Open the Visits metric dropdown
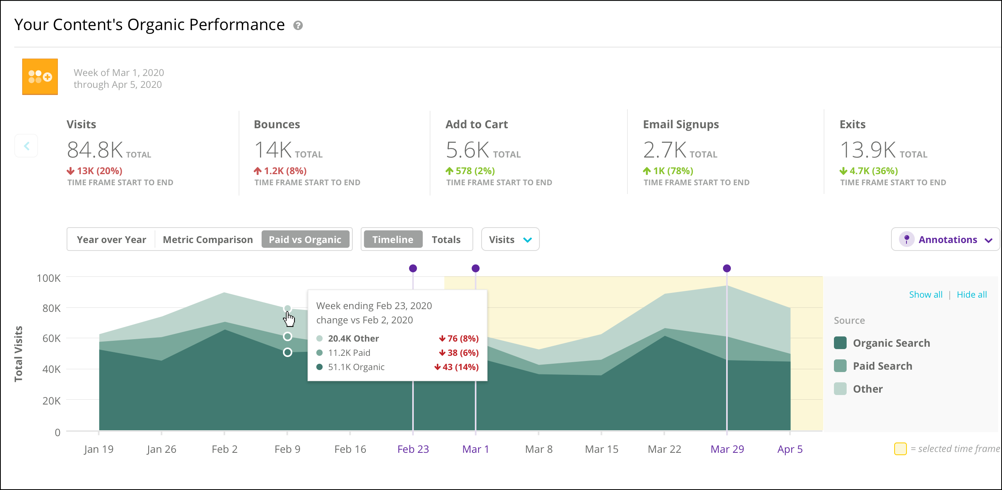 [x=511, y=239]
